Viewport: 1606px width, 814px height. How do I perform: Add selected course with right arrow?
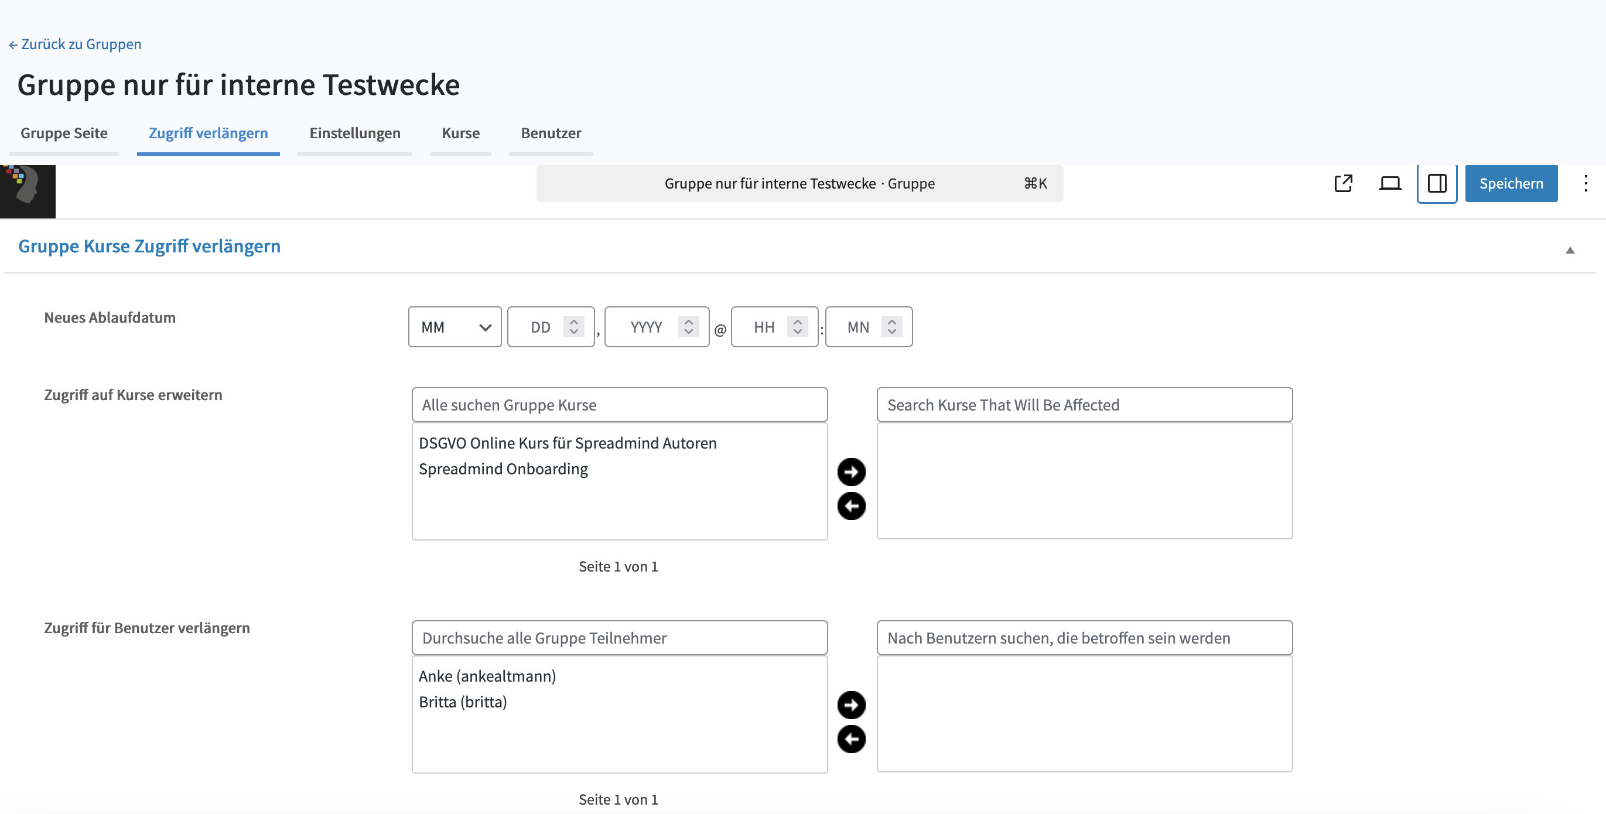point(851,472)
